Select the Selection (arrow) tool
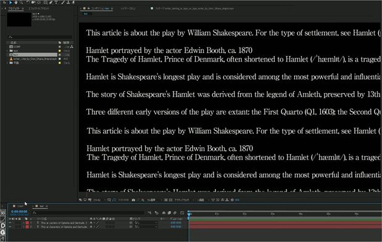382x242 pixels. 10,2
